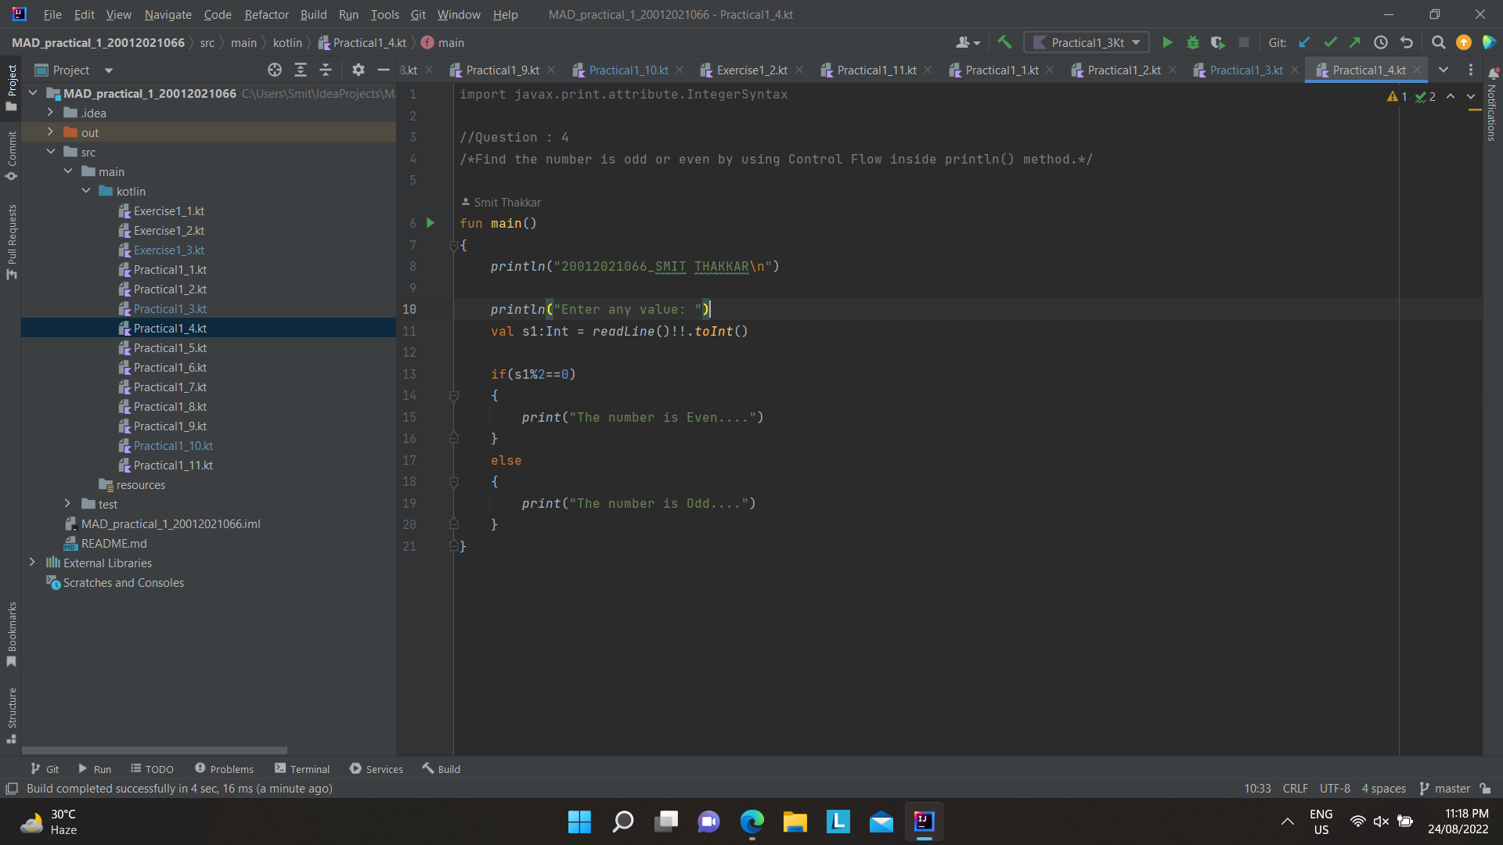Toggle read-only lock icon in status bar

coord(1486,789)
